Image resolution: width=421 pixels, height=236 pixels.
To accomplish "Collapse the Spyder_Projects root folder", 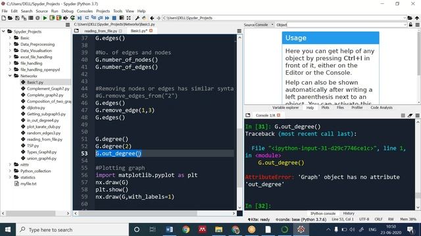I will (x=3, y=31).
